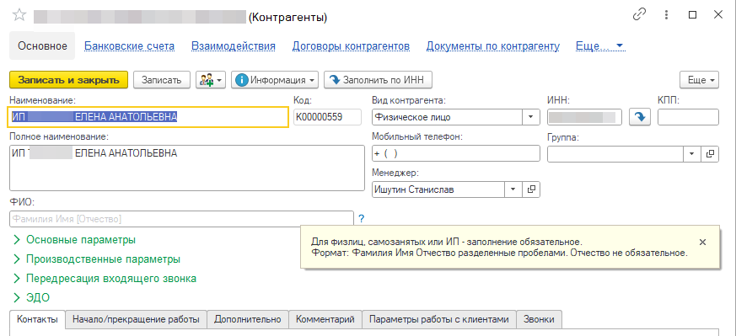The height and width of the screenshot is (336, 736).
Task: Expand Передресация входящего звонка section
Action: click(105, 279)
